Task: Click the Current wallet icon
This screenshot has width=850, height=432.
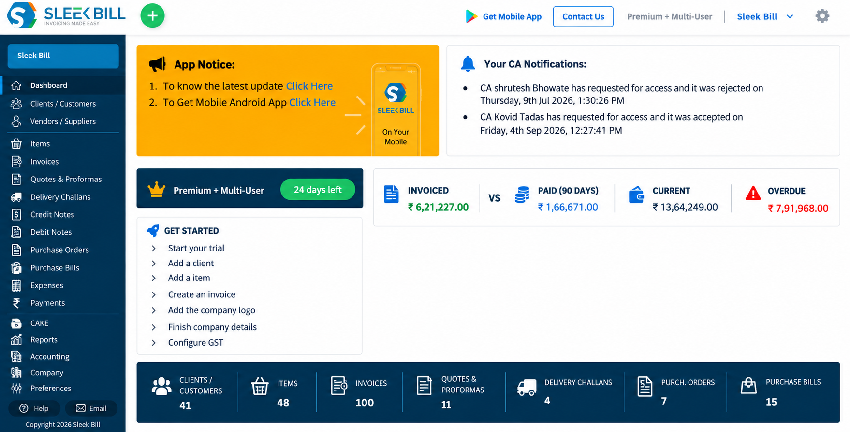Action: point(636,195)
